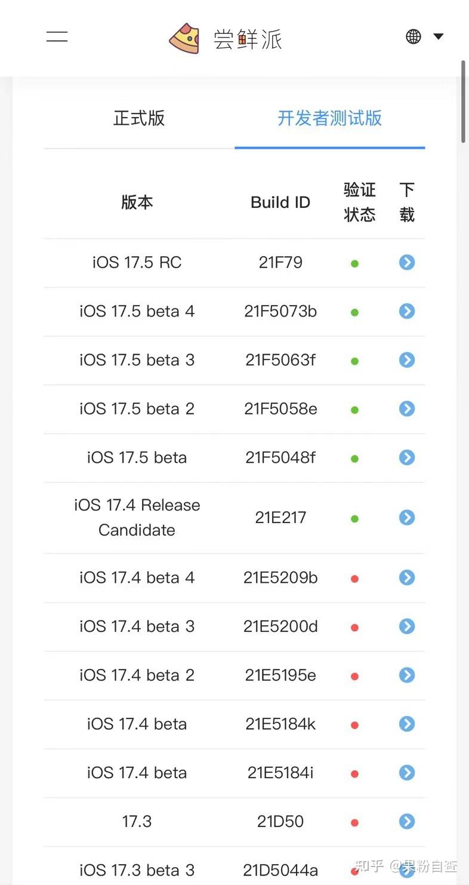
Task: Open the language dropdown arrow next to globe
Action: (x=438, y=36)
